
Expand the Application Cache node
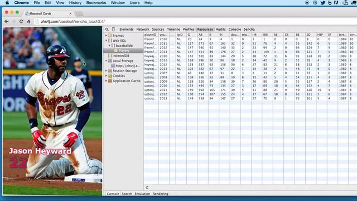click(x=106, y=80)
